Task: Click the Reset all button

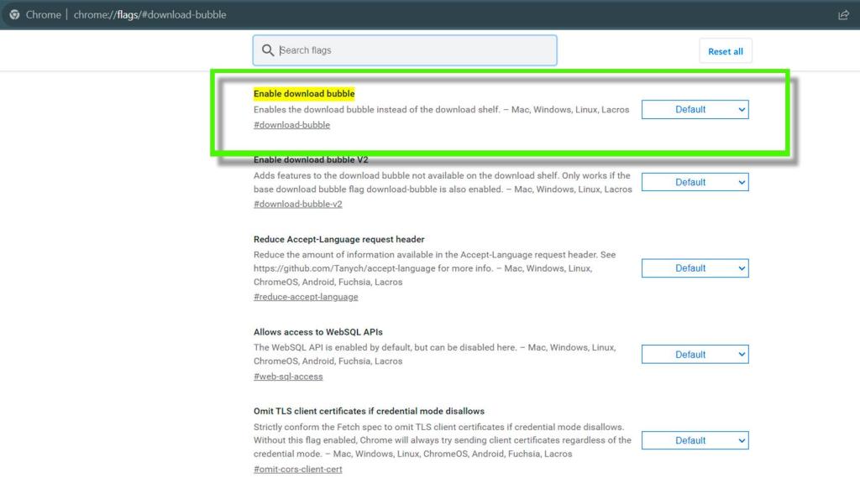Action: pyautogui.click(x=725, y=51)
